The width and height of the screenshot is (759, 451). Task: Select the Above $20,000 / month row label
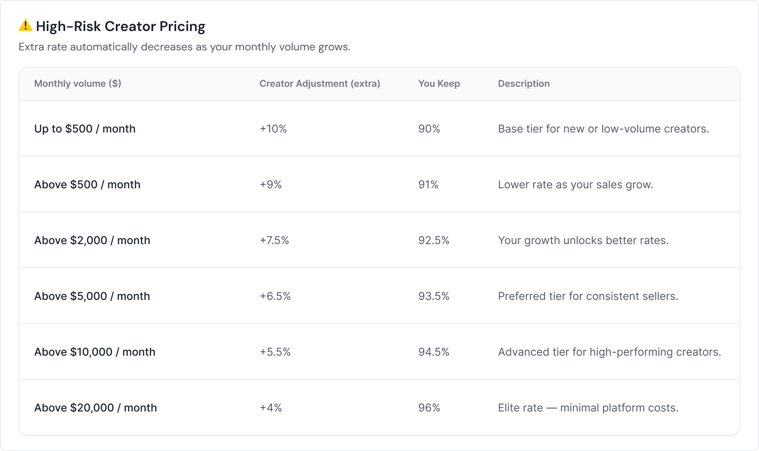[x=96, y=408]
